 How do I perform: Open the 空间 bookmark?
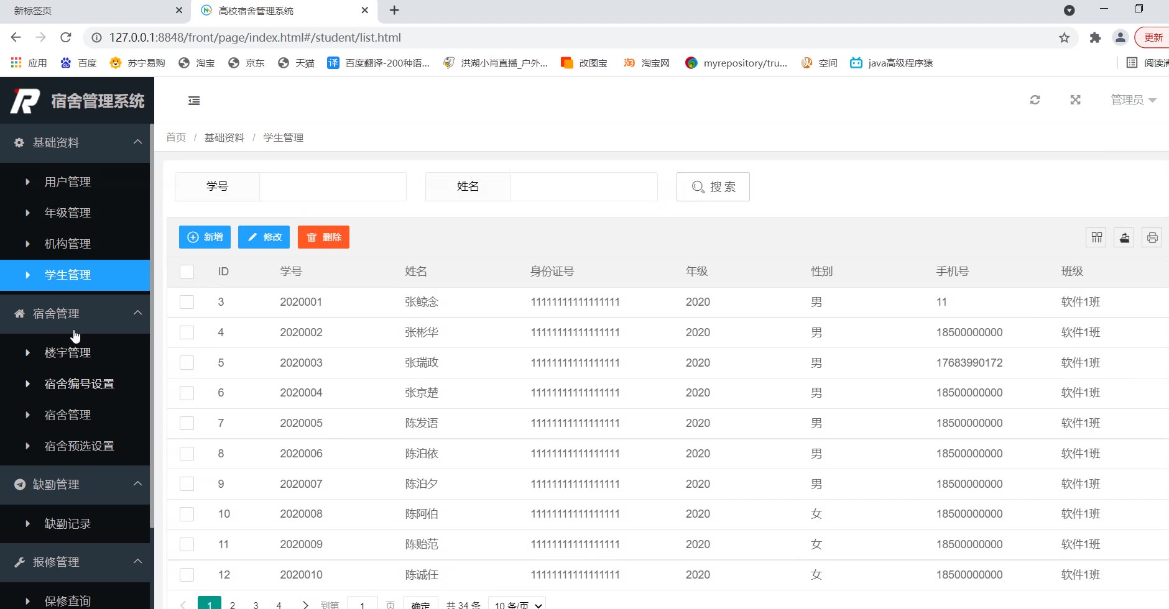[819, 63]
